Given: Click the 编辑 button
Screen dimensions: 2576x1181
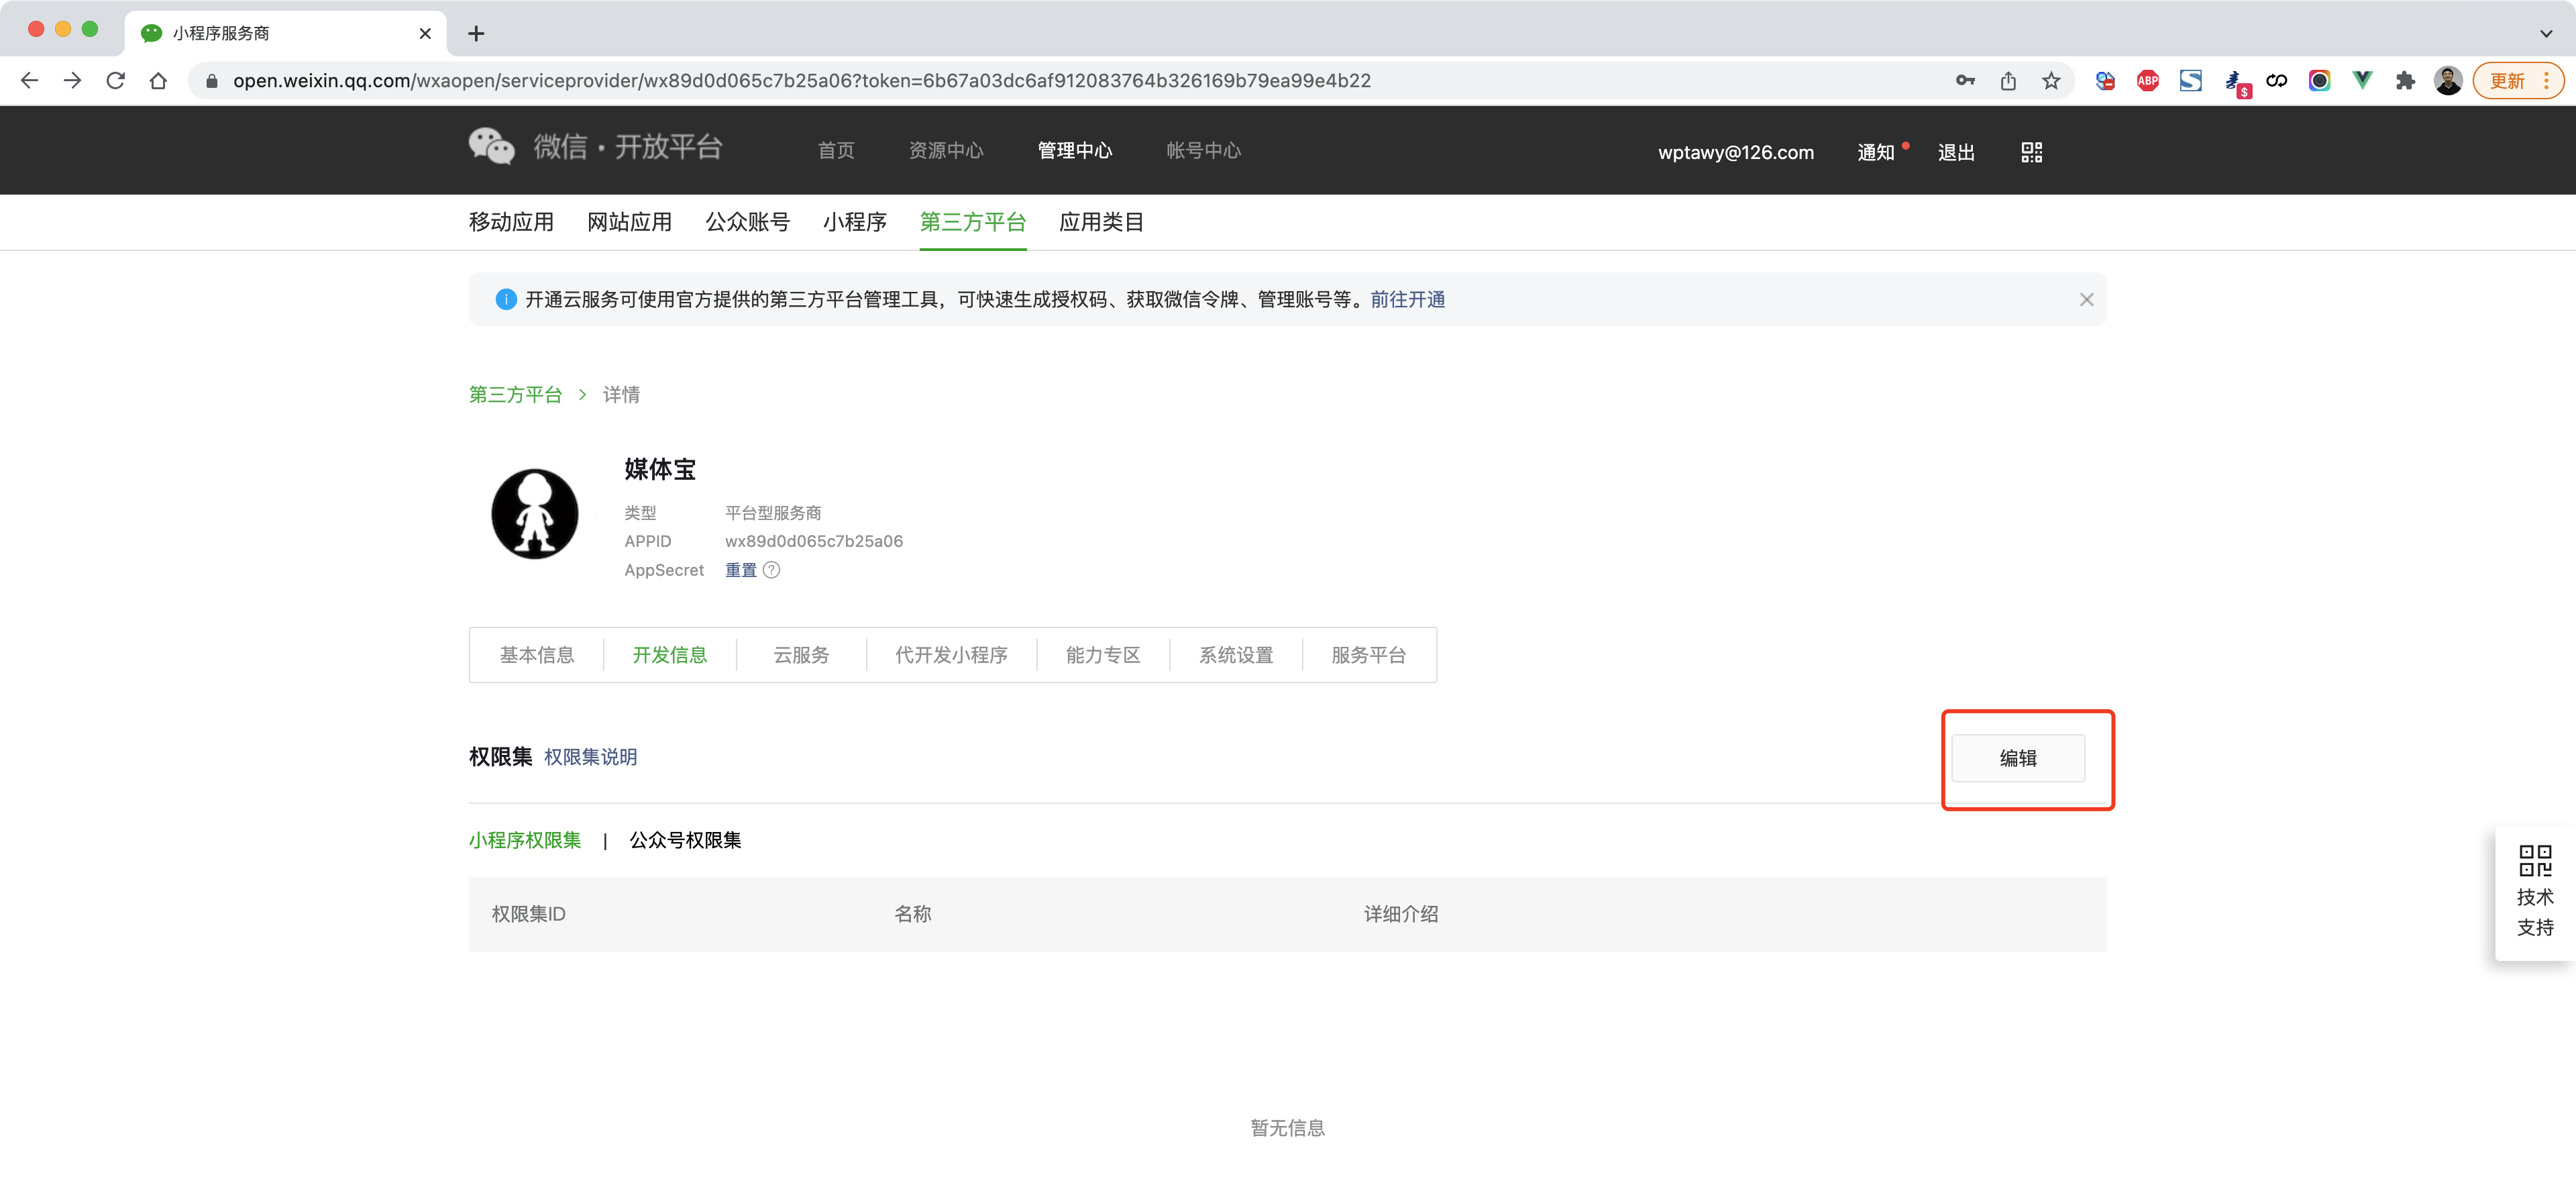Looking at the screenshot, I should [2018, 759].
